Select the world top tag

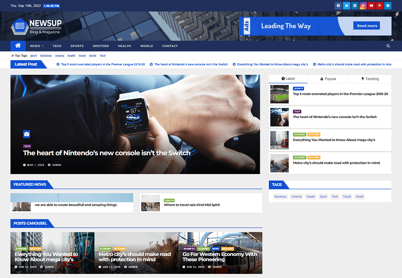coord(92,56)
